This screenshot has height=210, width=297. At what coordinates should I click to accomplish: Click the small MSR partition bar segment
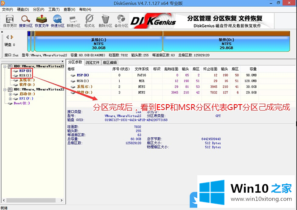coord(33,41)
